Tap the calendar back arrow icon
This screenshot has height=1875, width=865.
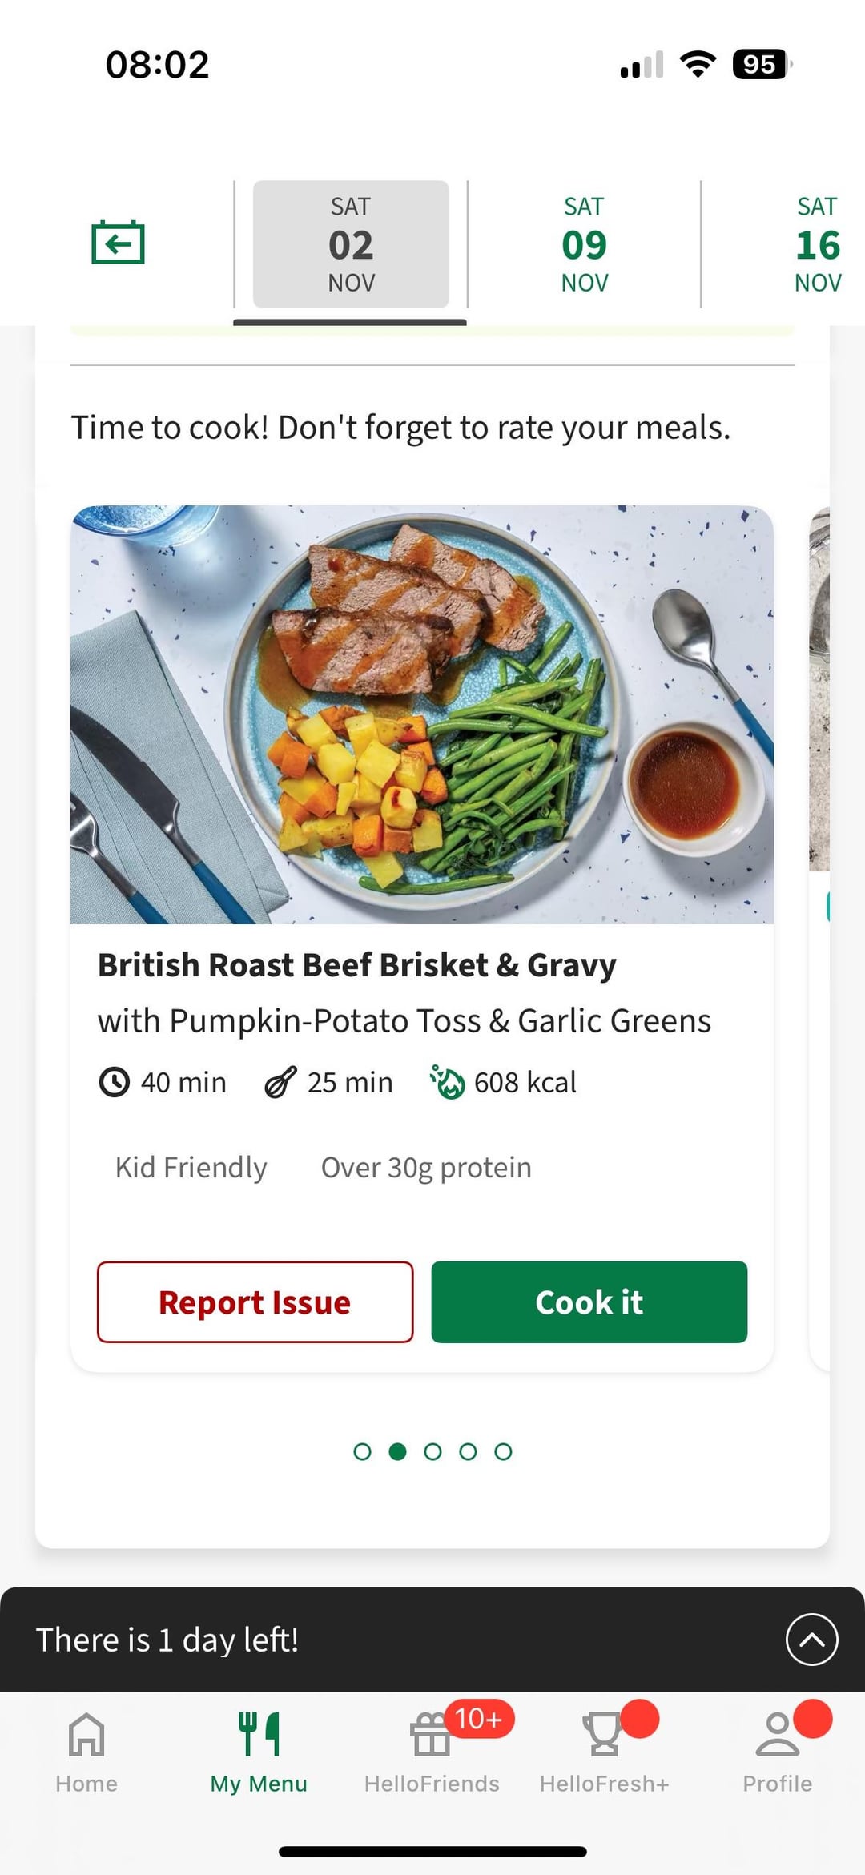tap(118, 242)
